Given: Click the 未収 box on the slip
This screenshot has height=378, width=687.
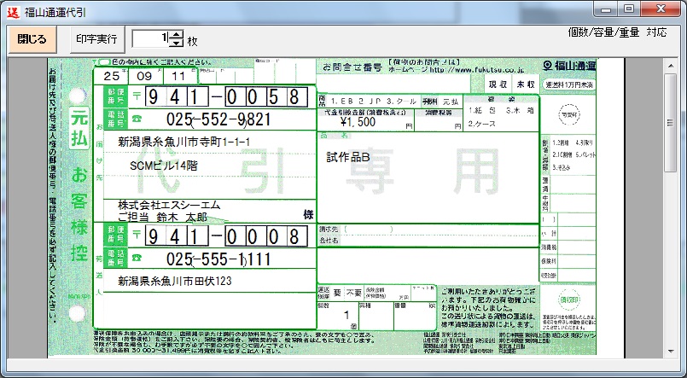Looking at the screenshot, I should pyautogui.click(x=526, y=84).
